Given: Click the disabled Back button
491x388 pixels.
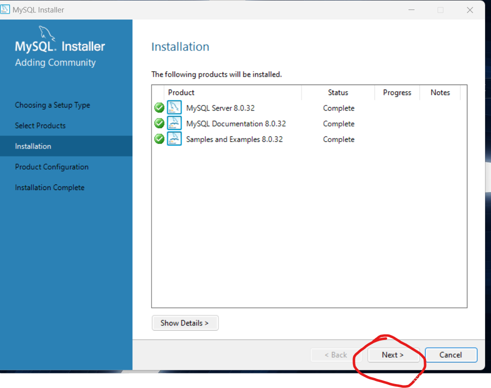Looking at the screenshot, I should click(x=335, y=355).
